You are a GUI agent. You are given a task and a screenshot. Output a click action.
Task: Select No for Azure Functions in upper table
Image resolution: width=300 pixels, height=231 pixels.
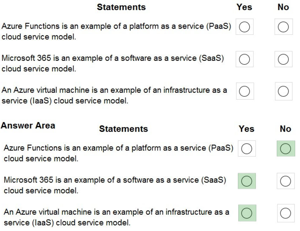[x=283, y=27]
